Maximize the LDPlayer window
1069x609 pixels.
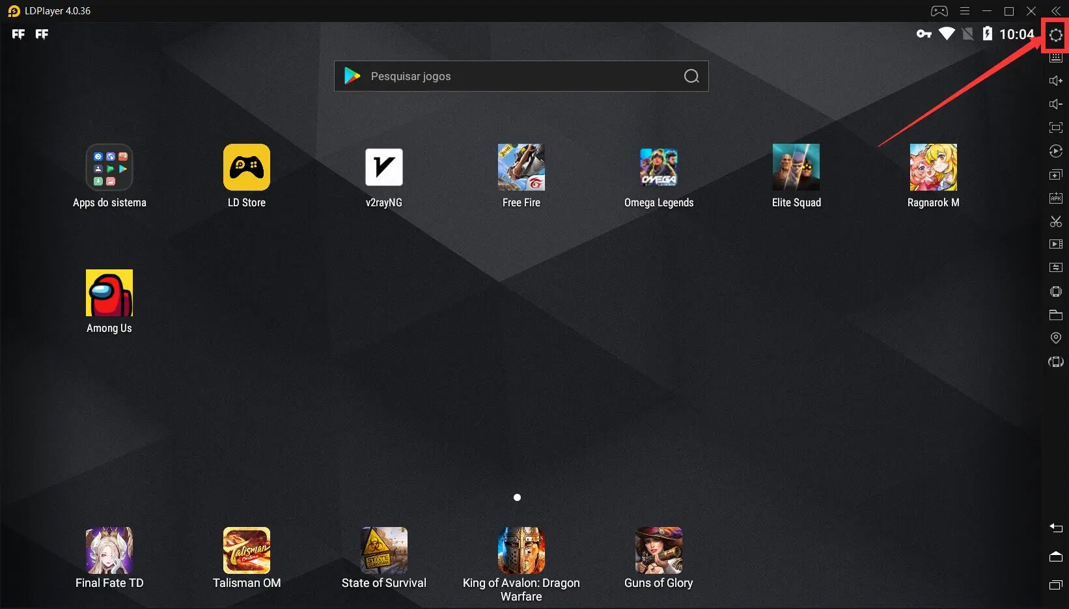[1009, 11]
